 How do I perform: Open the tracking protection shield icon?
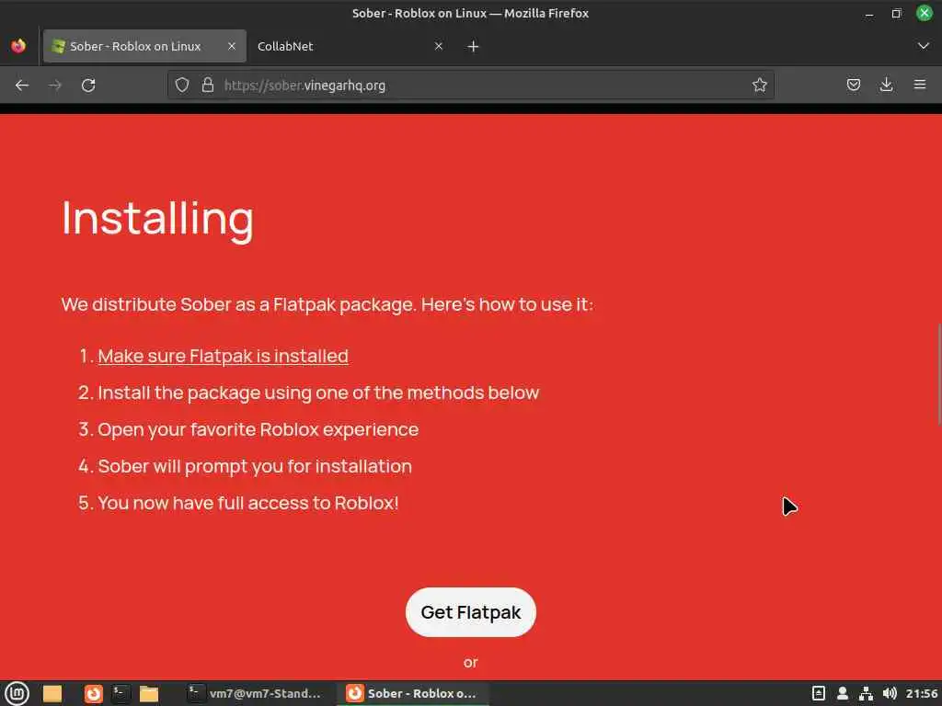coord(182,85)
